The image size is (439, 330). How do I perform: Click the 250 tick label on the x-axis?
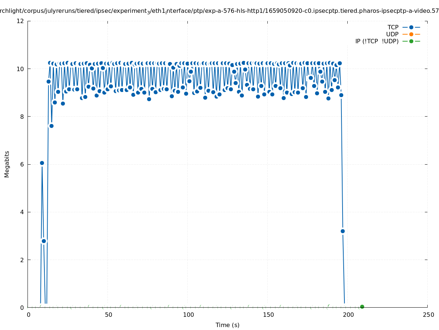pos(428,315)
